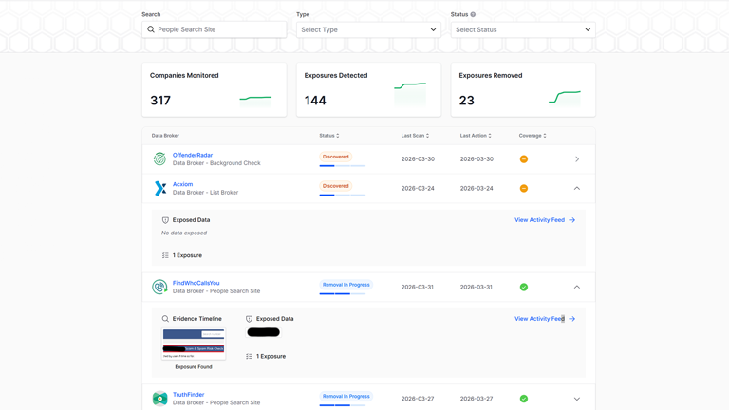Open the Exposure Found evidence thumbnail

pos(194,343)
